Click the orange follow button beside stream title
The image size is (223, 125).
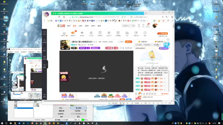point(129,42)
